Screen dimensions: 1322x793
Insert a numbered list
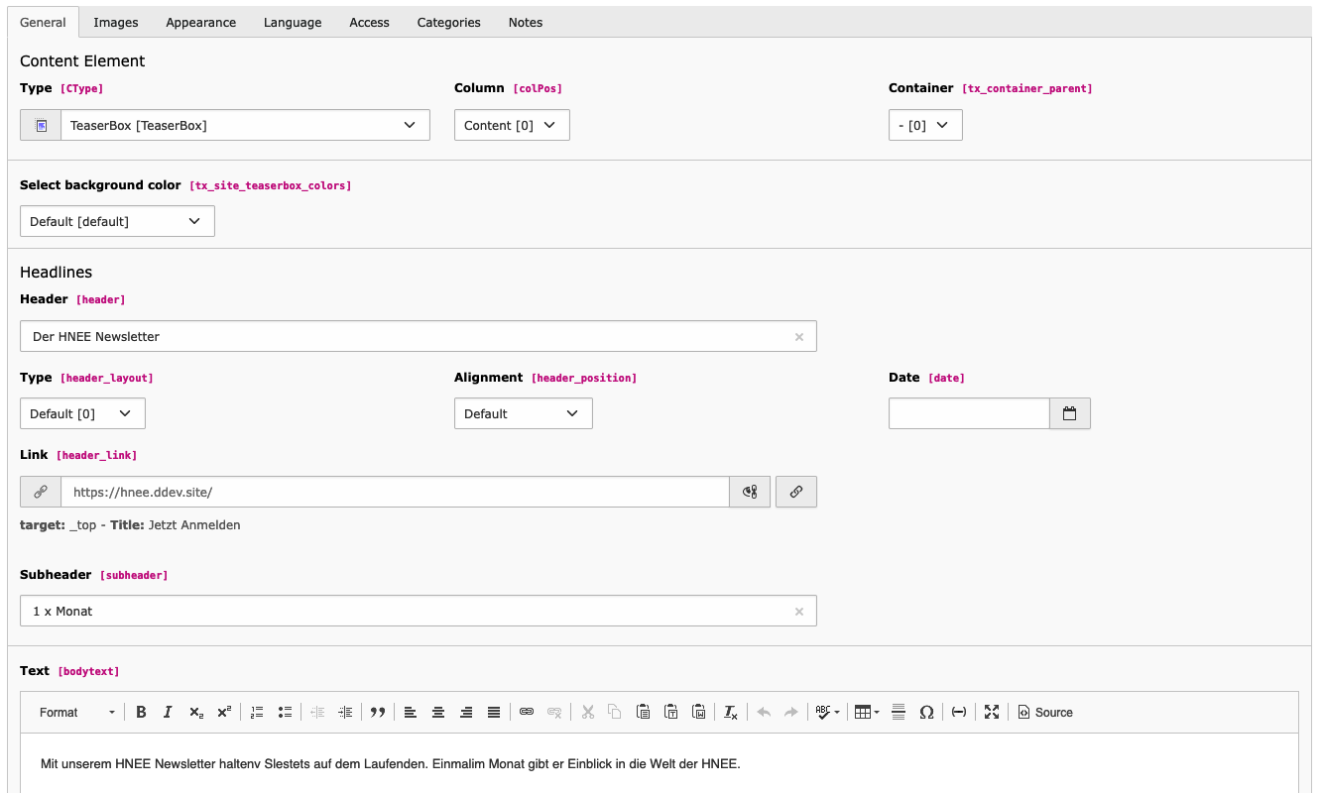tap(257, 713)
